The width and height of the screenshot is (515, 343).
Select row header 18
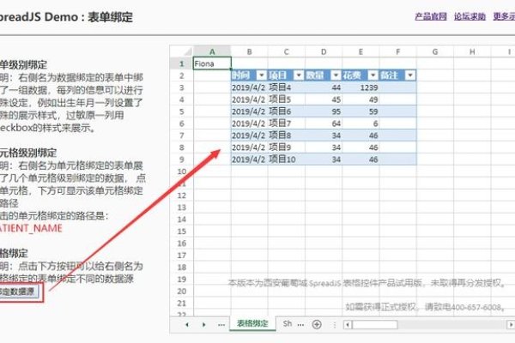(182, 268)
